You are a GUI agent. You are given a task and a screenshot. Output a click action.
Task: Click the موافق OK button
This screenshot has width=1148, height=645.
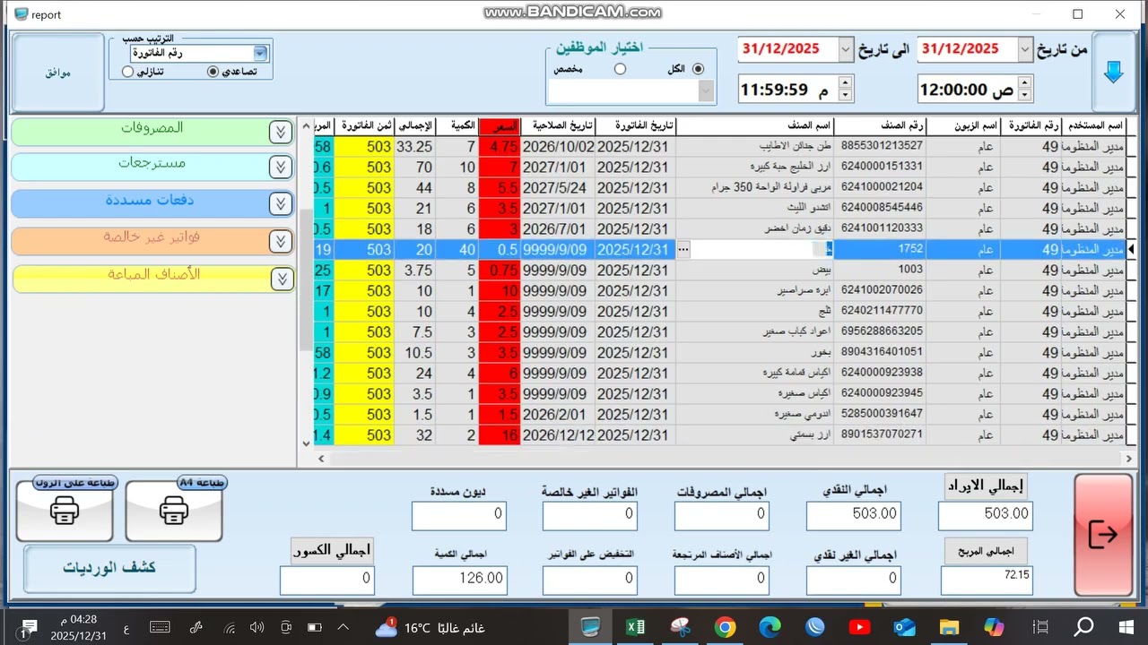(x=58, y=73)
